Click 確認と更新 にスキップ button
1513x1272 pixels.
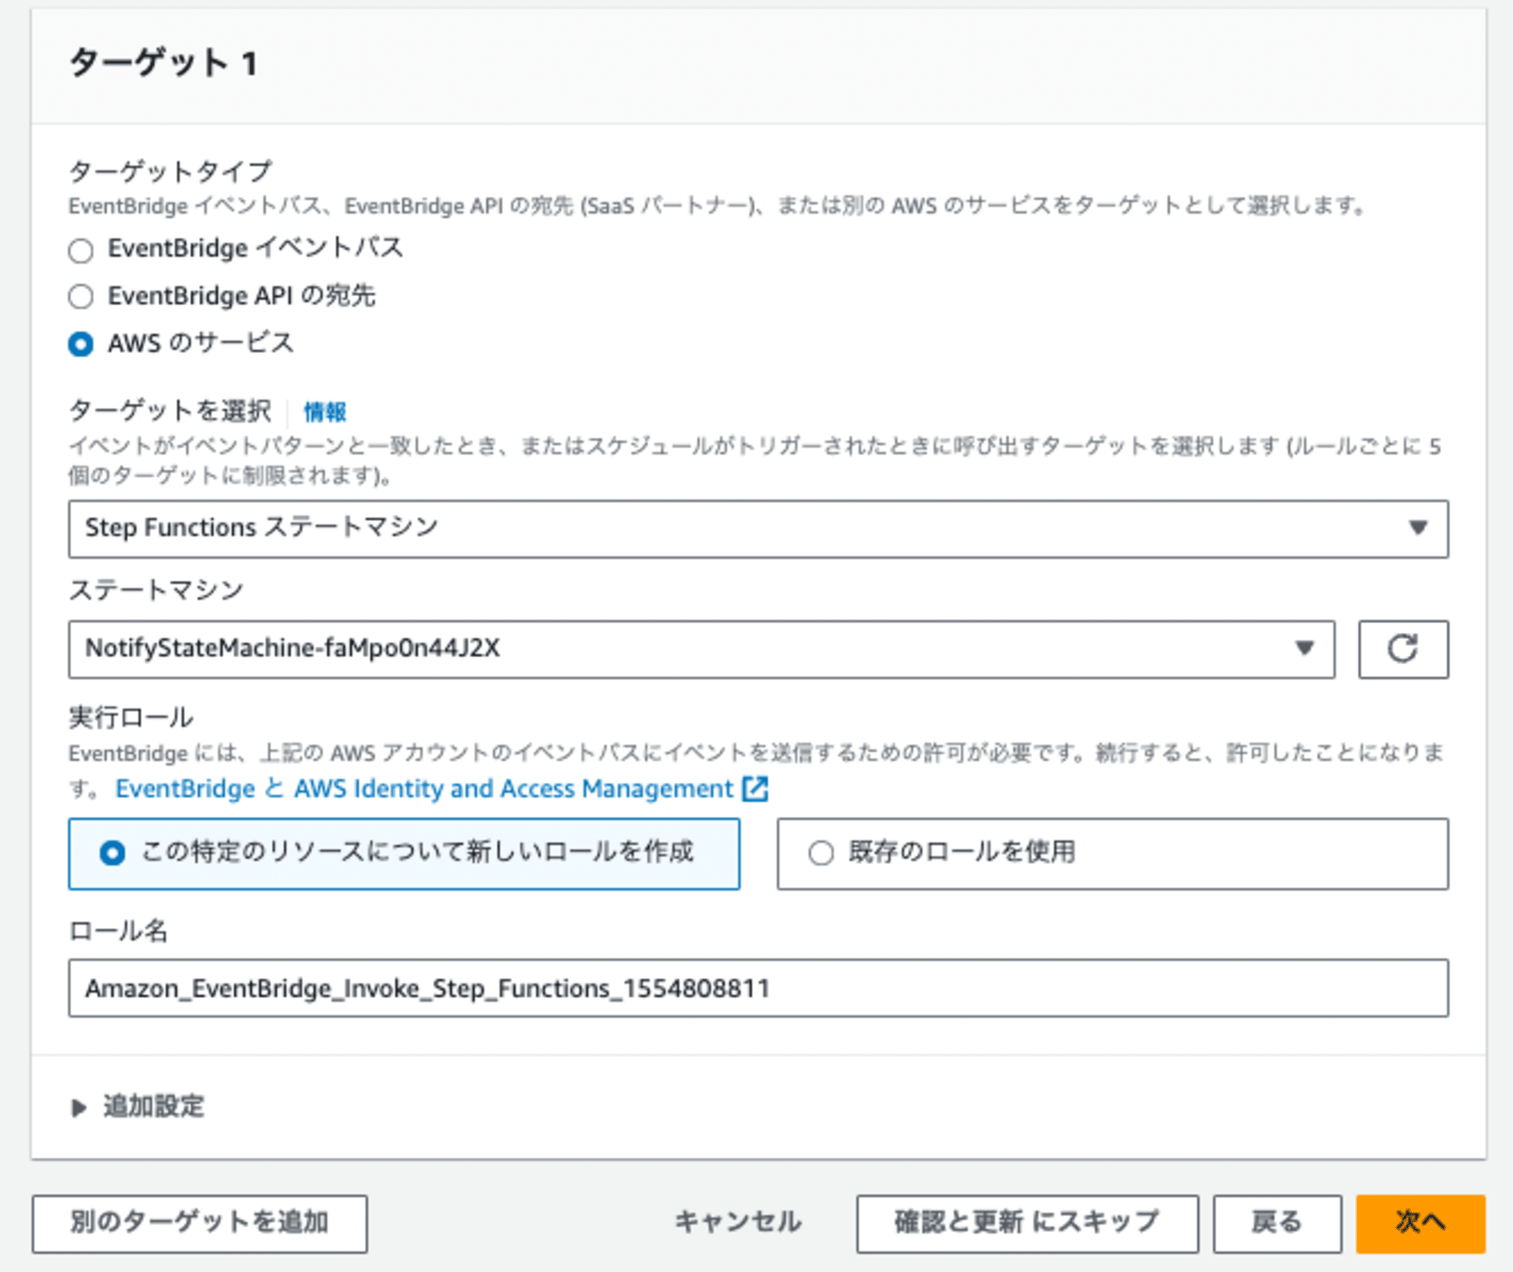[1027, 1223]
